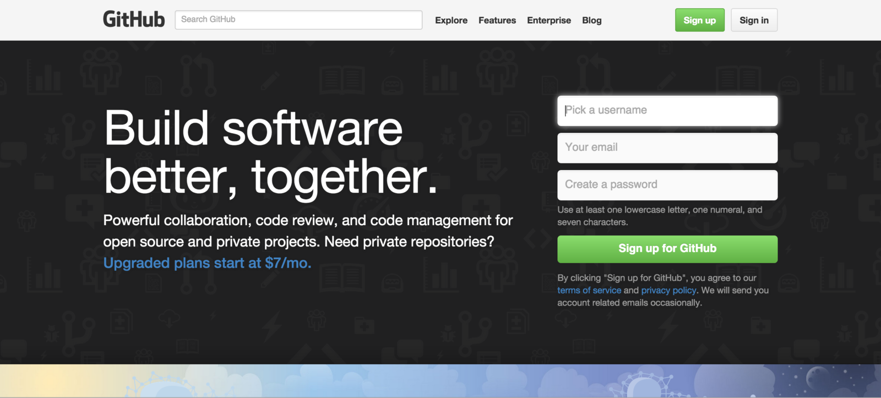The height and width of the screenshot is (398, 881).
Task: Open the privacy policy link
Action: (x=668, y=290)
